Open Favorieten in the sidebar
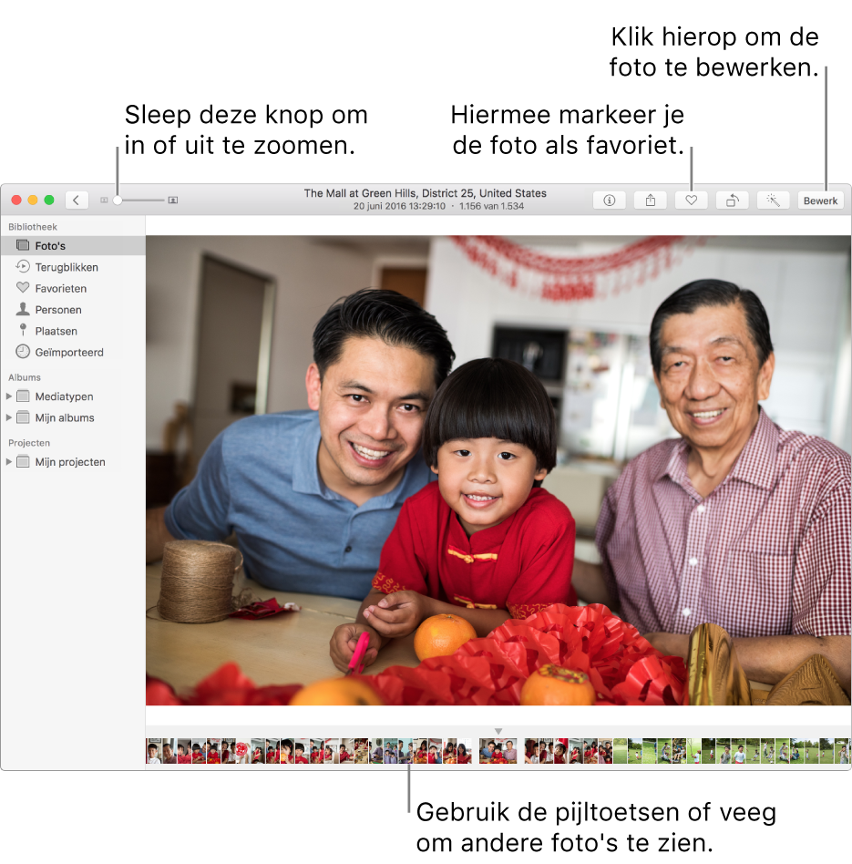Viewport: 852px width, 864px height. tap(73, 288)
